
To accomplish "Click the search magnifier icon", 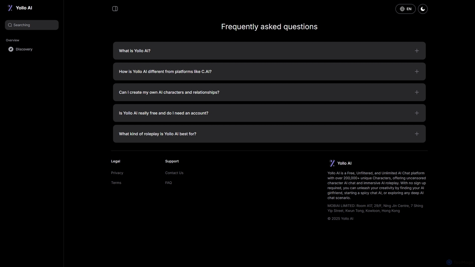I will 10,25.
